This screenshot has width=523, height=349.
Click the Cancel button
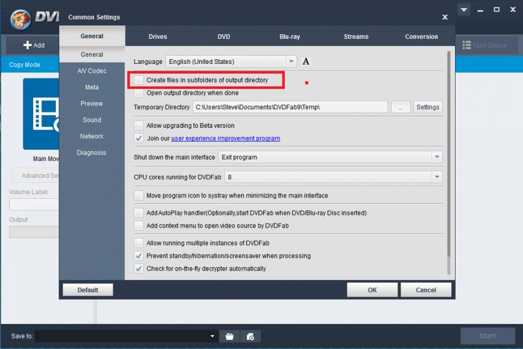(x=426, y=290)
